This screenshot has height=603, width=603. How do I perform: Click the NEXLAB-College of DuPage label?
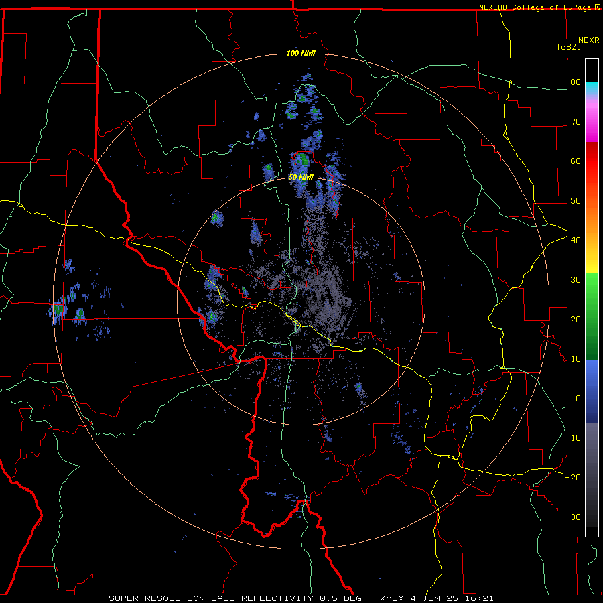[535, 7]
